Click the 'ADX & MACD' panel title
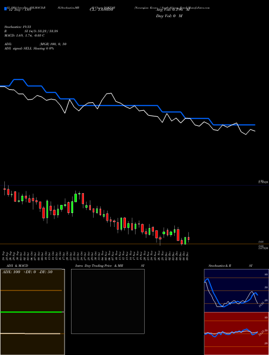The width and height of the screenshot is (269, 355). [x=17, y=266]
